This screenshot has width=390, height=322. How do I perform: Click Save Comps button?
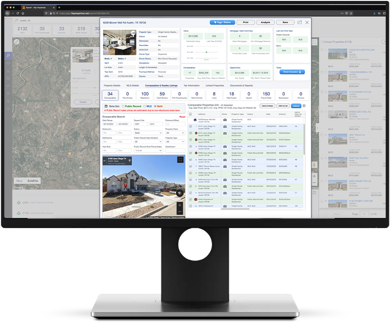267,106
